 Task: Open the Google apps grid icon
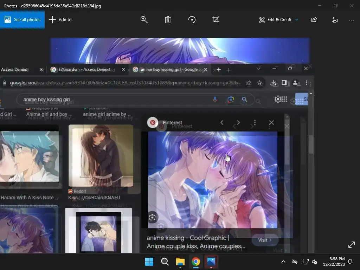[x=284, y=99]
